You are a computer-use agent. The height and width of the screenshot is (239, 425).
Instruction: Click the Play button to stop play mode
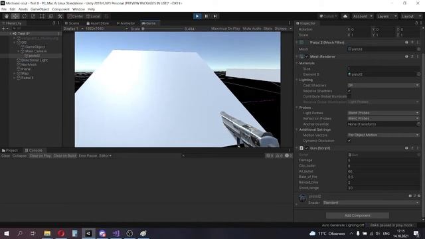coord(197,16)
